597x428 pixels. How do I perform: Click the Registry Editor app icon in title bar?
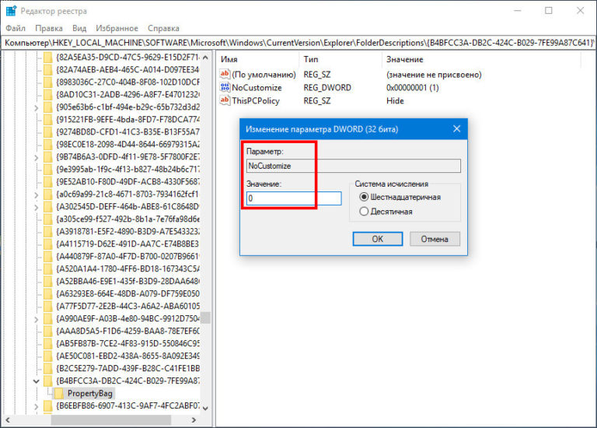click(10, 10)
